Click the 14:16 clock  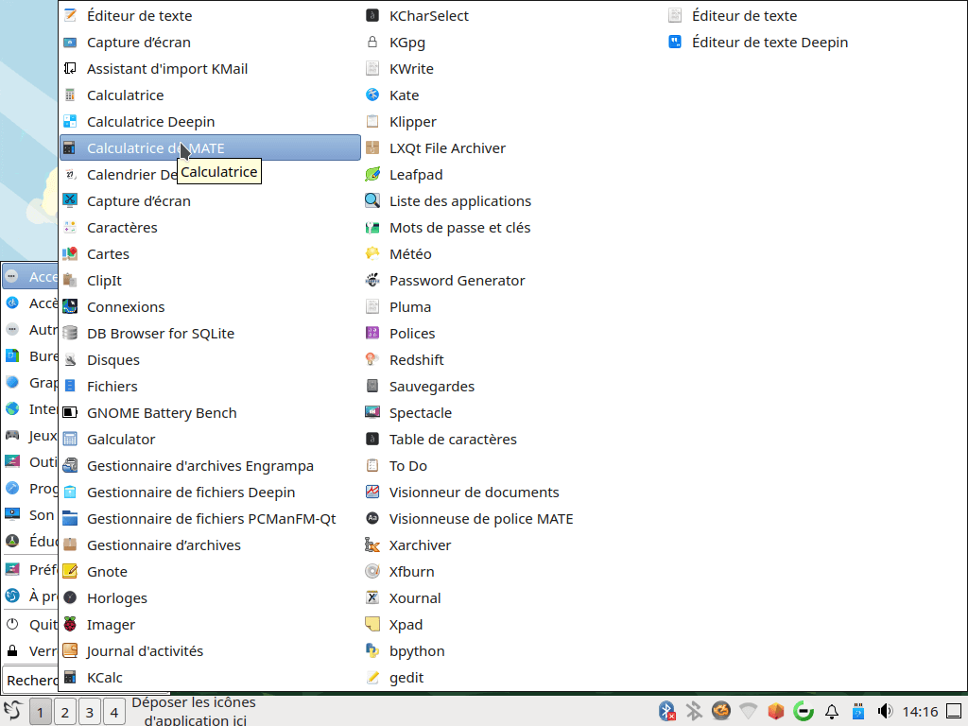920,712
